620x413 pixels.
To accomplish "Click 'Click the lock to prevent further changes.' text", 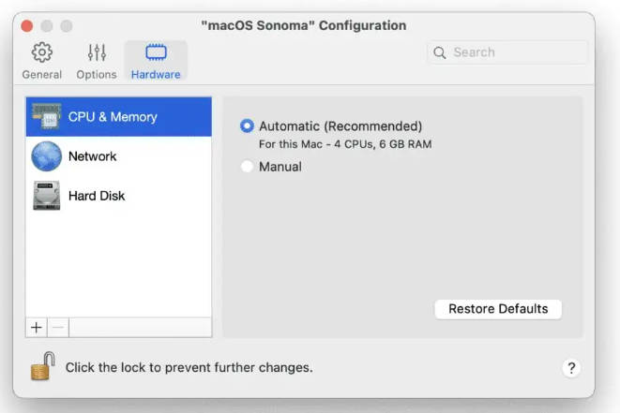I will pyautogui.click(x=189, y=368).
